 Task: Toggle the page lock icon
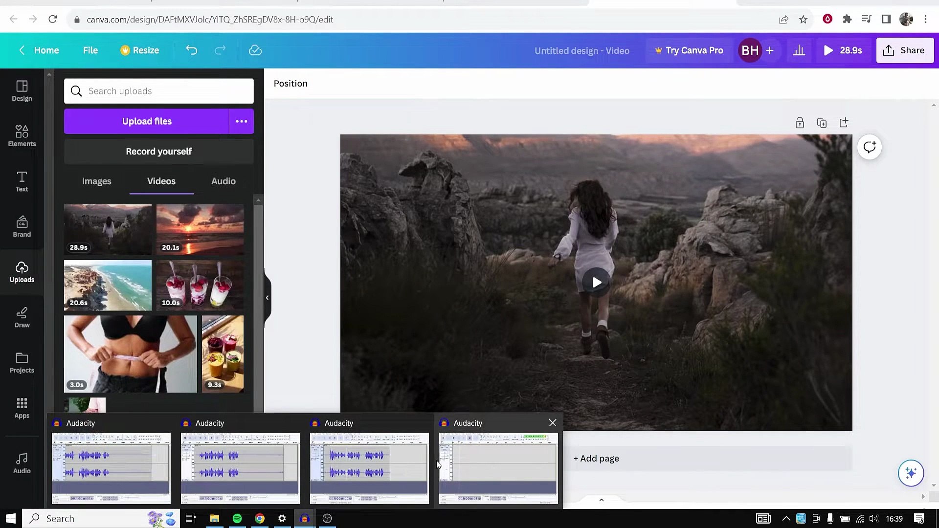pos(800,123)
